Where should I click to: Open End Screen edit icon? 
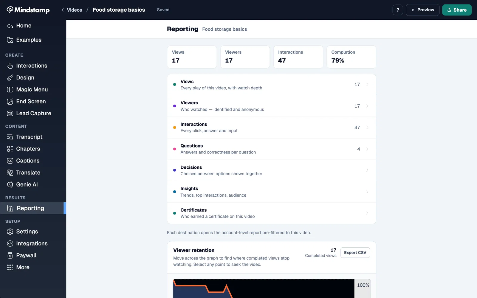pyautogui.click(x=10, y=101)
